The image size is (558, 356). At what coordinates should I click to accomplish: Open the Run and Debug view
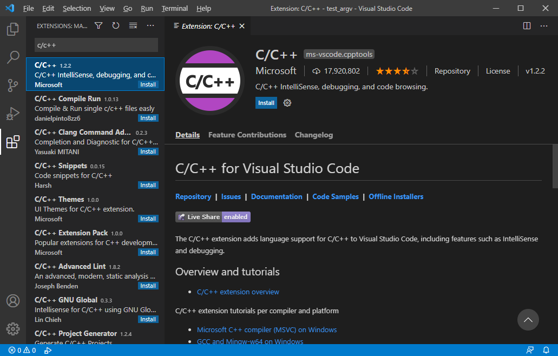click(13, 114)
